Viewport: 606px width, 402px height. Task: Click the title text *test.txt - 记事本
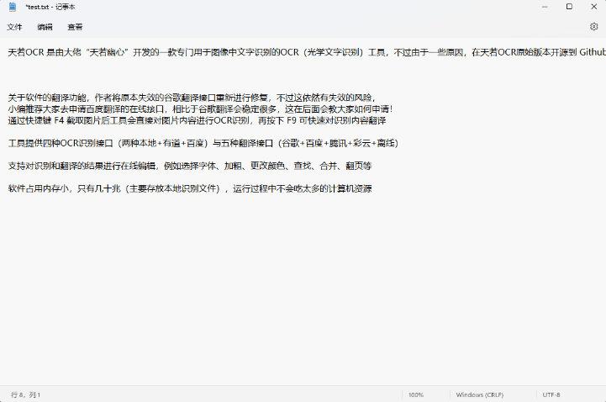point(50,7)
